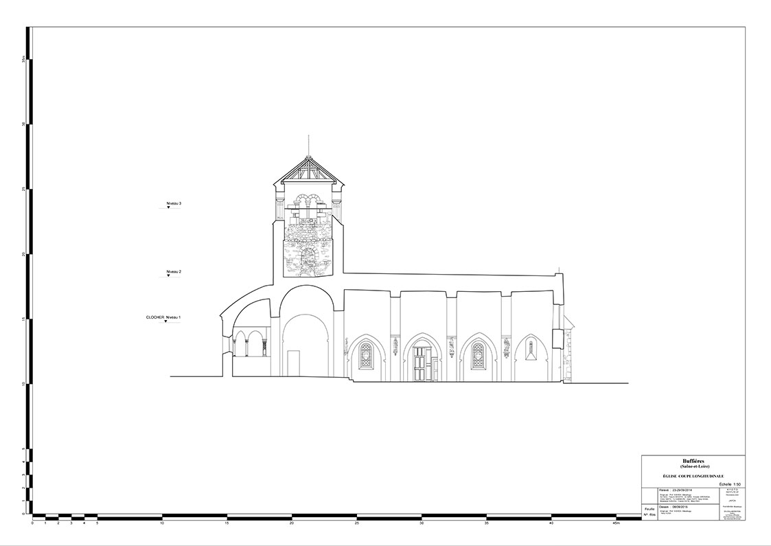Screen dimensions: 771x546
Task: Click the Échelle 1:50 scale text
Action: pyautogui.click(x=729, y=484)
